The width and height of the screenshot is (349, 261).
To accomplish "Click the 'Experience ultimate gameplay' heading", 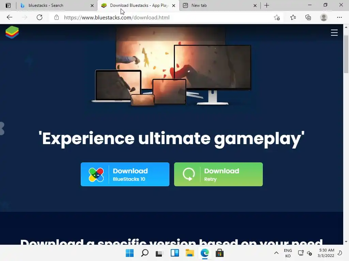I will [x=171, y=139].
